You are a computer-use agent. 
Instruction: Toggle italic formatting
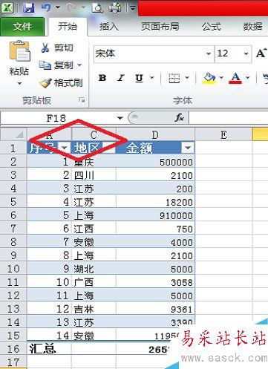click(121, 78)
